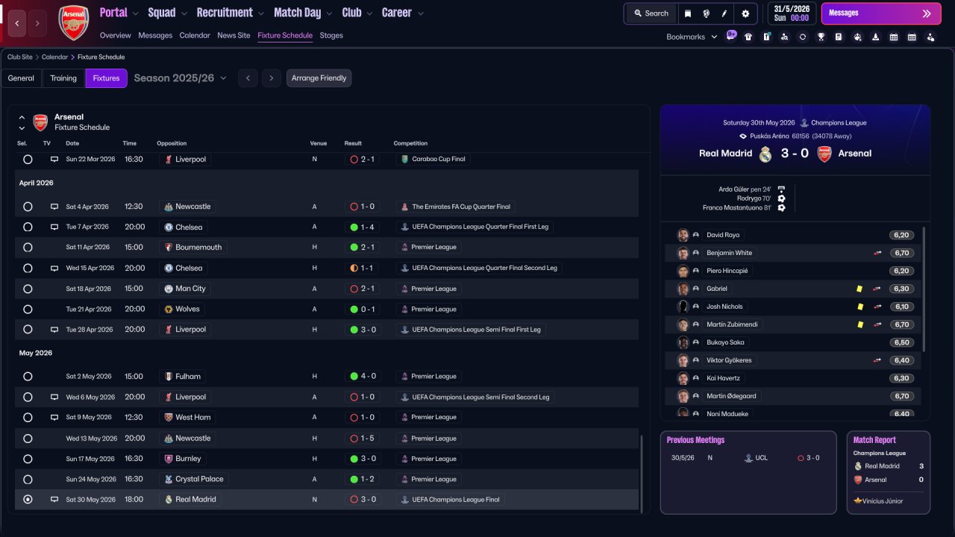The height and width of the screenshot is (537, 955).
Task: Go forward with the right arrow
Action: point(37,23)
